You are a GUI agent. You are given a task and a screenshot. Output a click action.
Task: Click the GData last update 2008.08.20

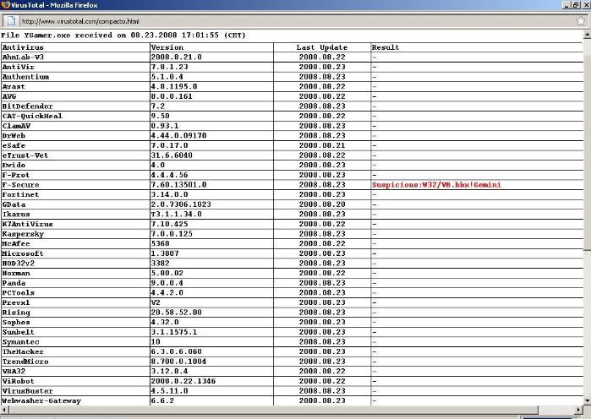(322, 204)
